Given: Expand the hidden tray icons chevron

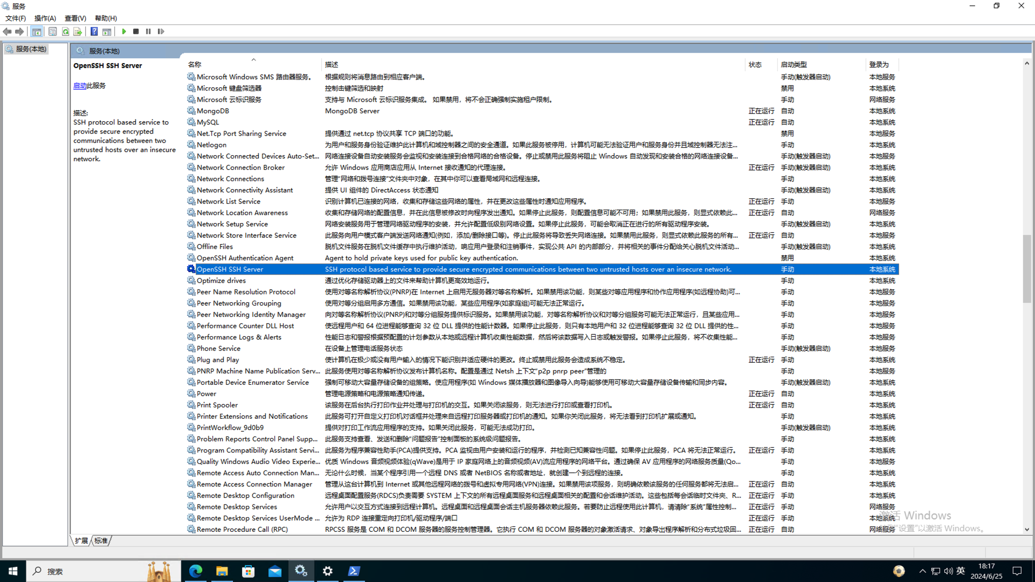Looking at the screenshot, I should pos(922,571).
